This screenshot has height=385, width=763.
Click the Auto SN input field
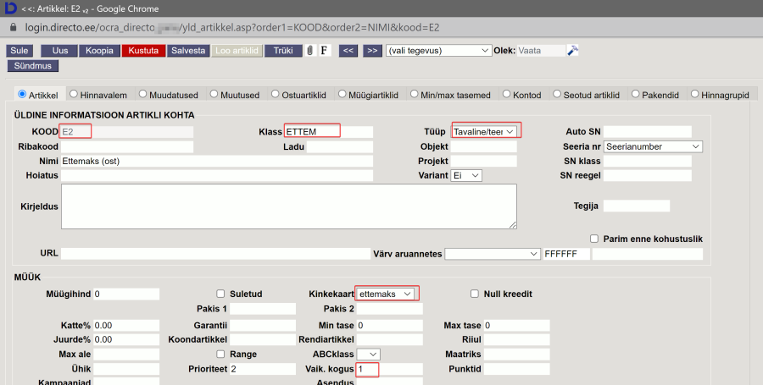[648, 131]
